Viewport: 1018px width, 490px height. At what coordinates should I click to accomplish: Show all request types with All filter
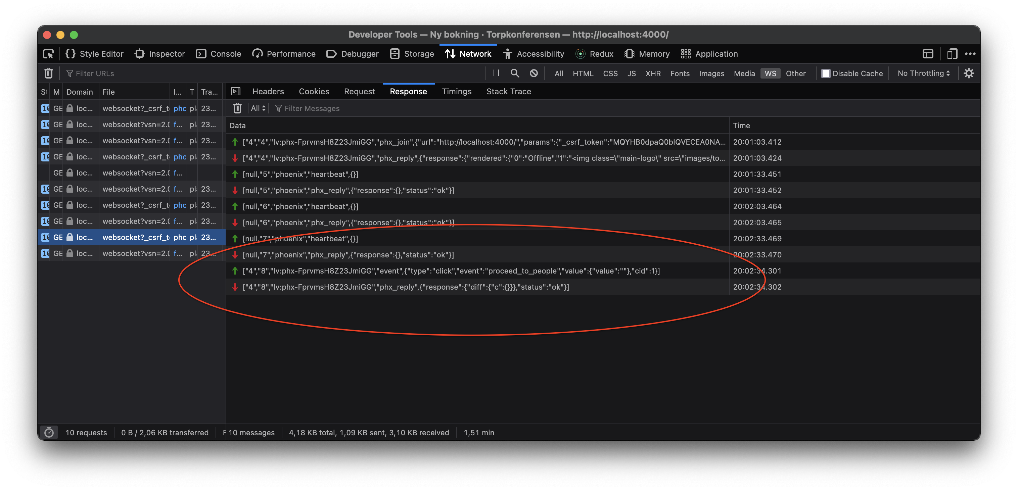558,73
